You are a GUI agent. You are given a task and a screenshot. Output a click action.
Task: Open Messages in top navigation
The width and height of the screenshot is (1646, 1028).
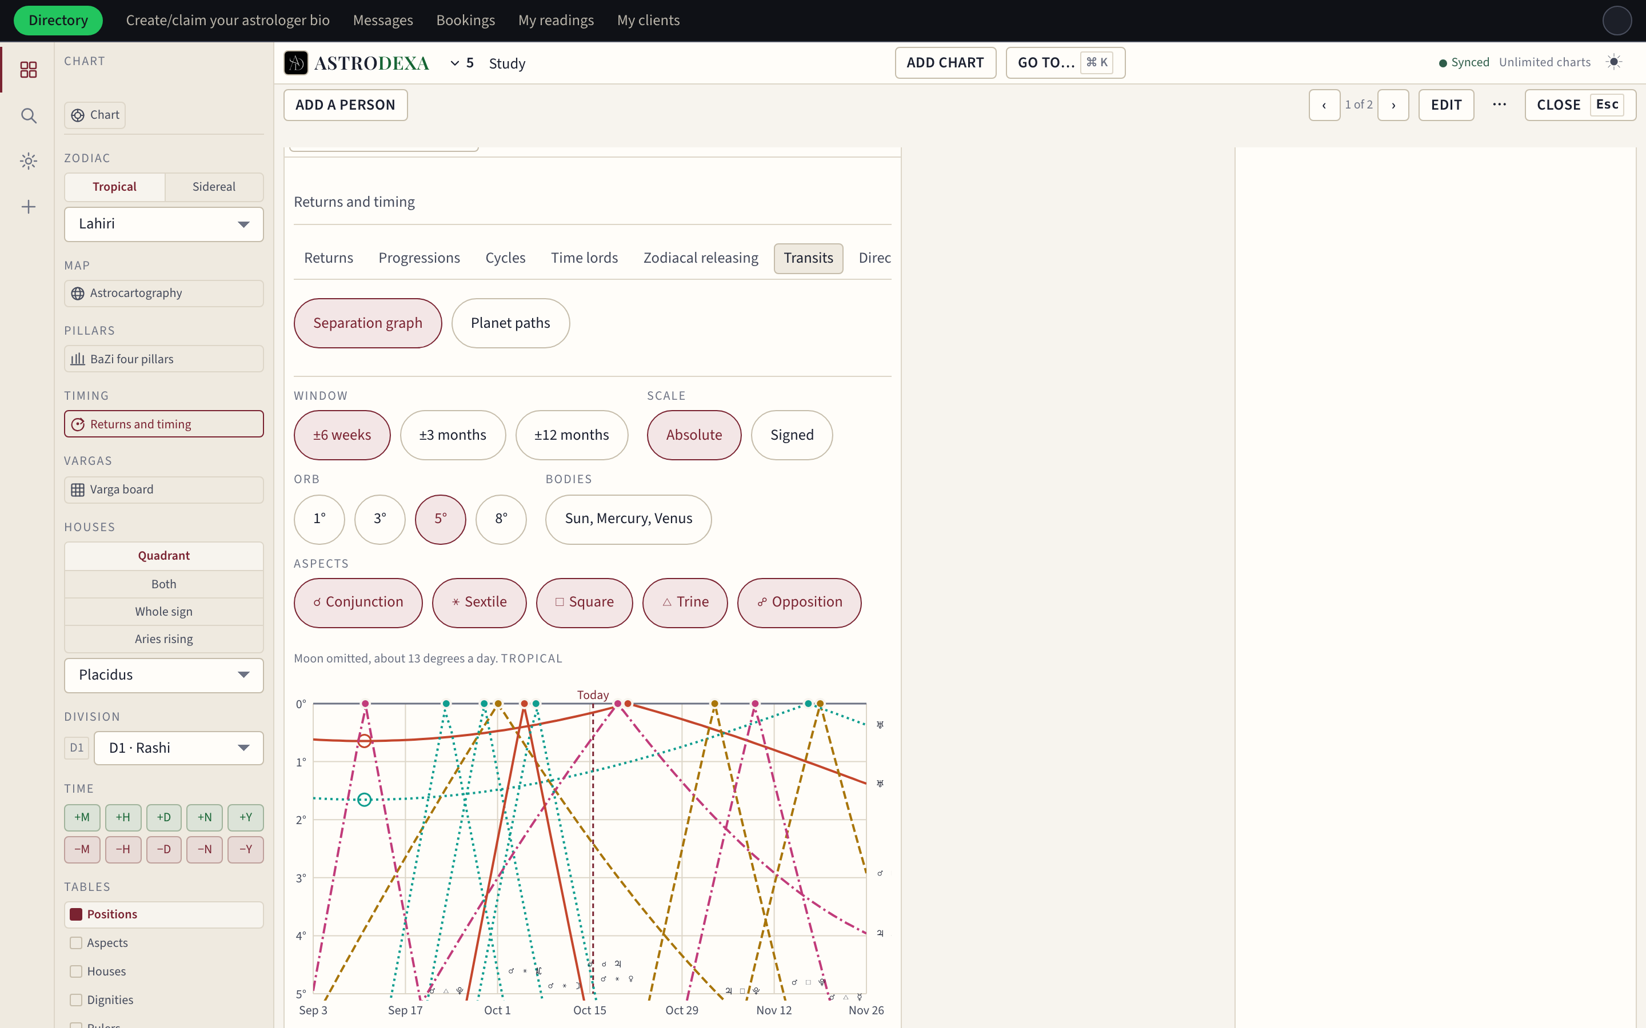(x=383, y=21)
